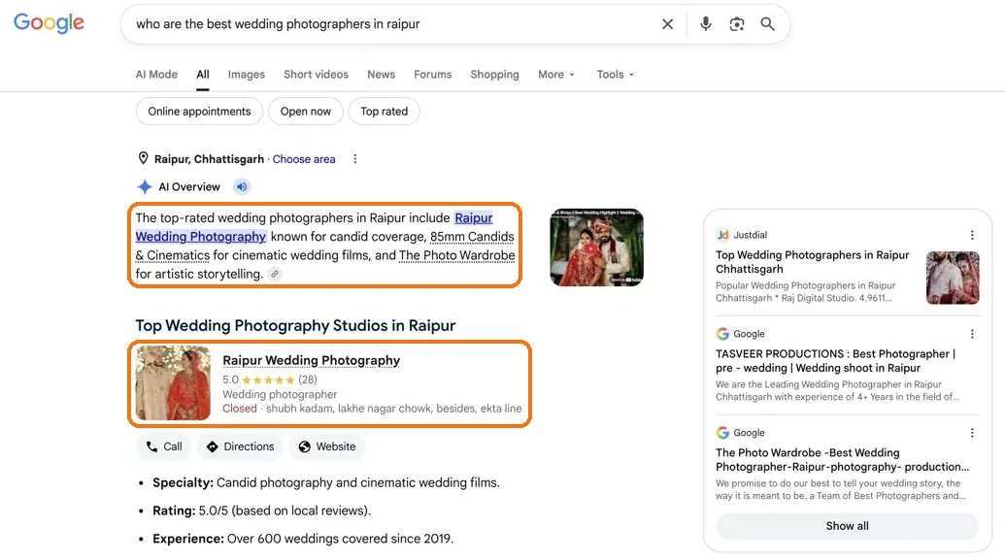Open TASVEER PRODUCTIONS result
This screenshot has width=1005, height=560.
tap(835, 361)
